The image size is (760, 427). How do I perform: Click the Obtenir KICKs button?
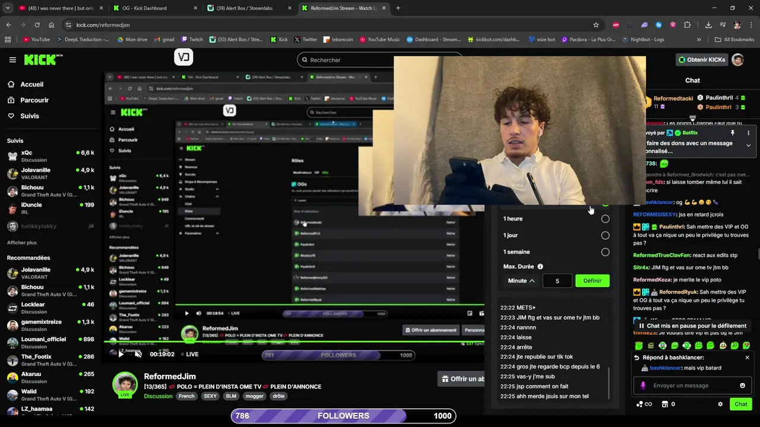[701, 60]
